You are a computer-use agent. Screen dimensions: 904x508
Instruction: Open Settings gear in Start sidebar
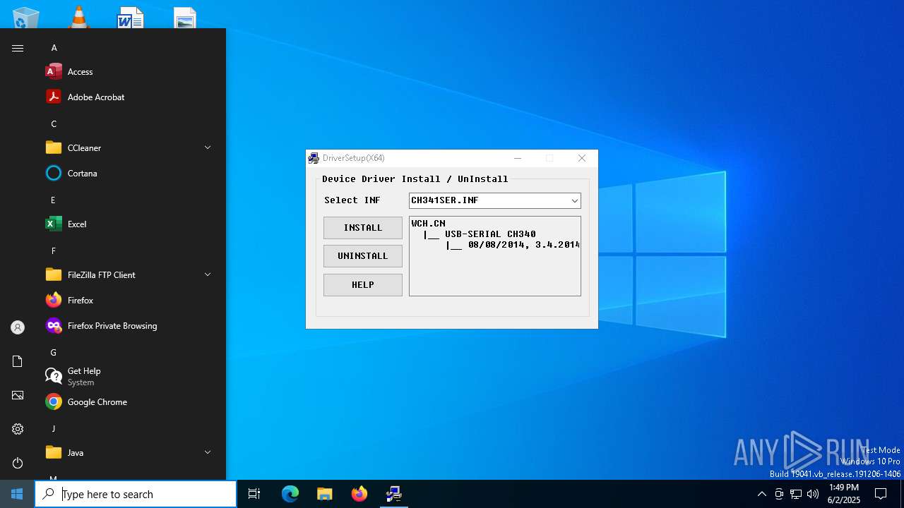point(18,429)
